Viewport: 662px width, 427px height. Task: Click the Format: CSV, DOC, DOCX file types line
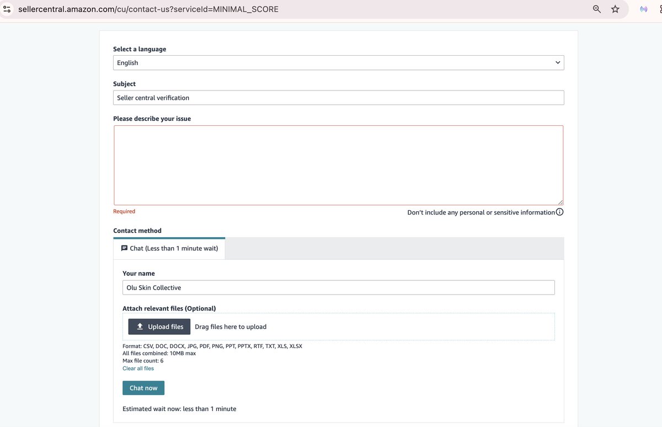(x=212, y=346)
